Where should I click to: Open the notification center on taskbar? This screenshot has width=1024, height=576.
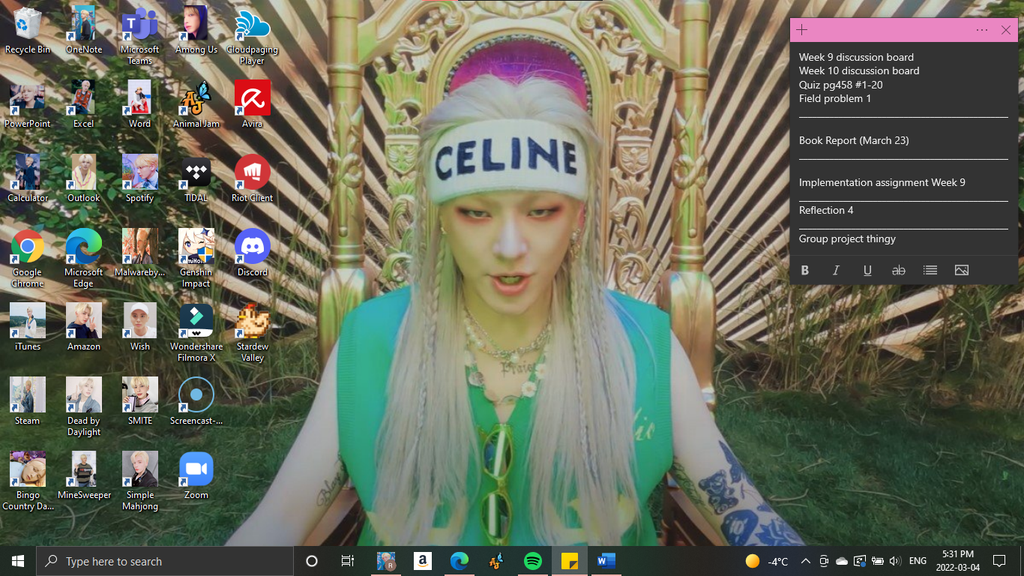[x=999, y=561]
